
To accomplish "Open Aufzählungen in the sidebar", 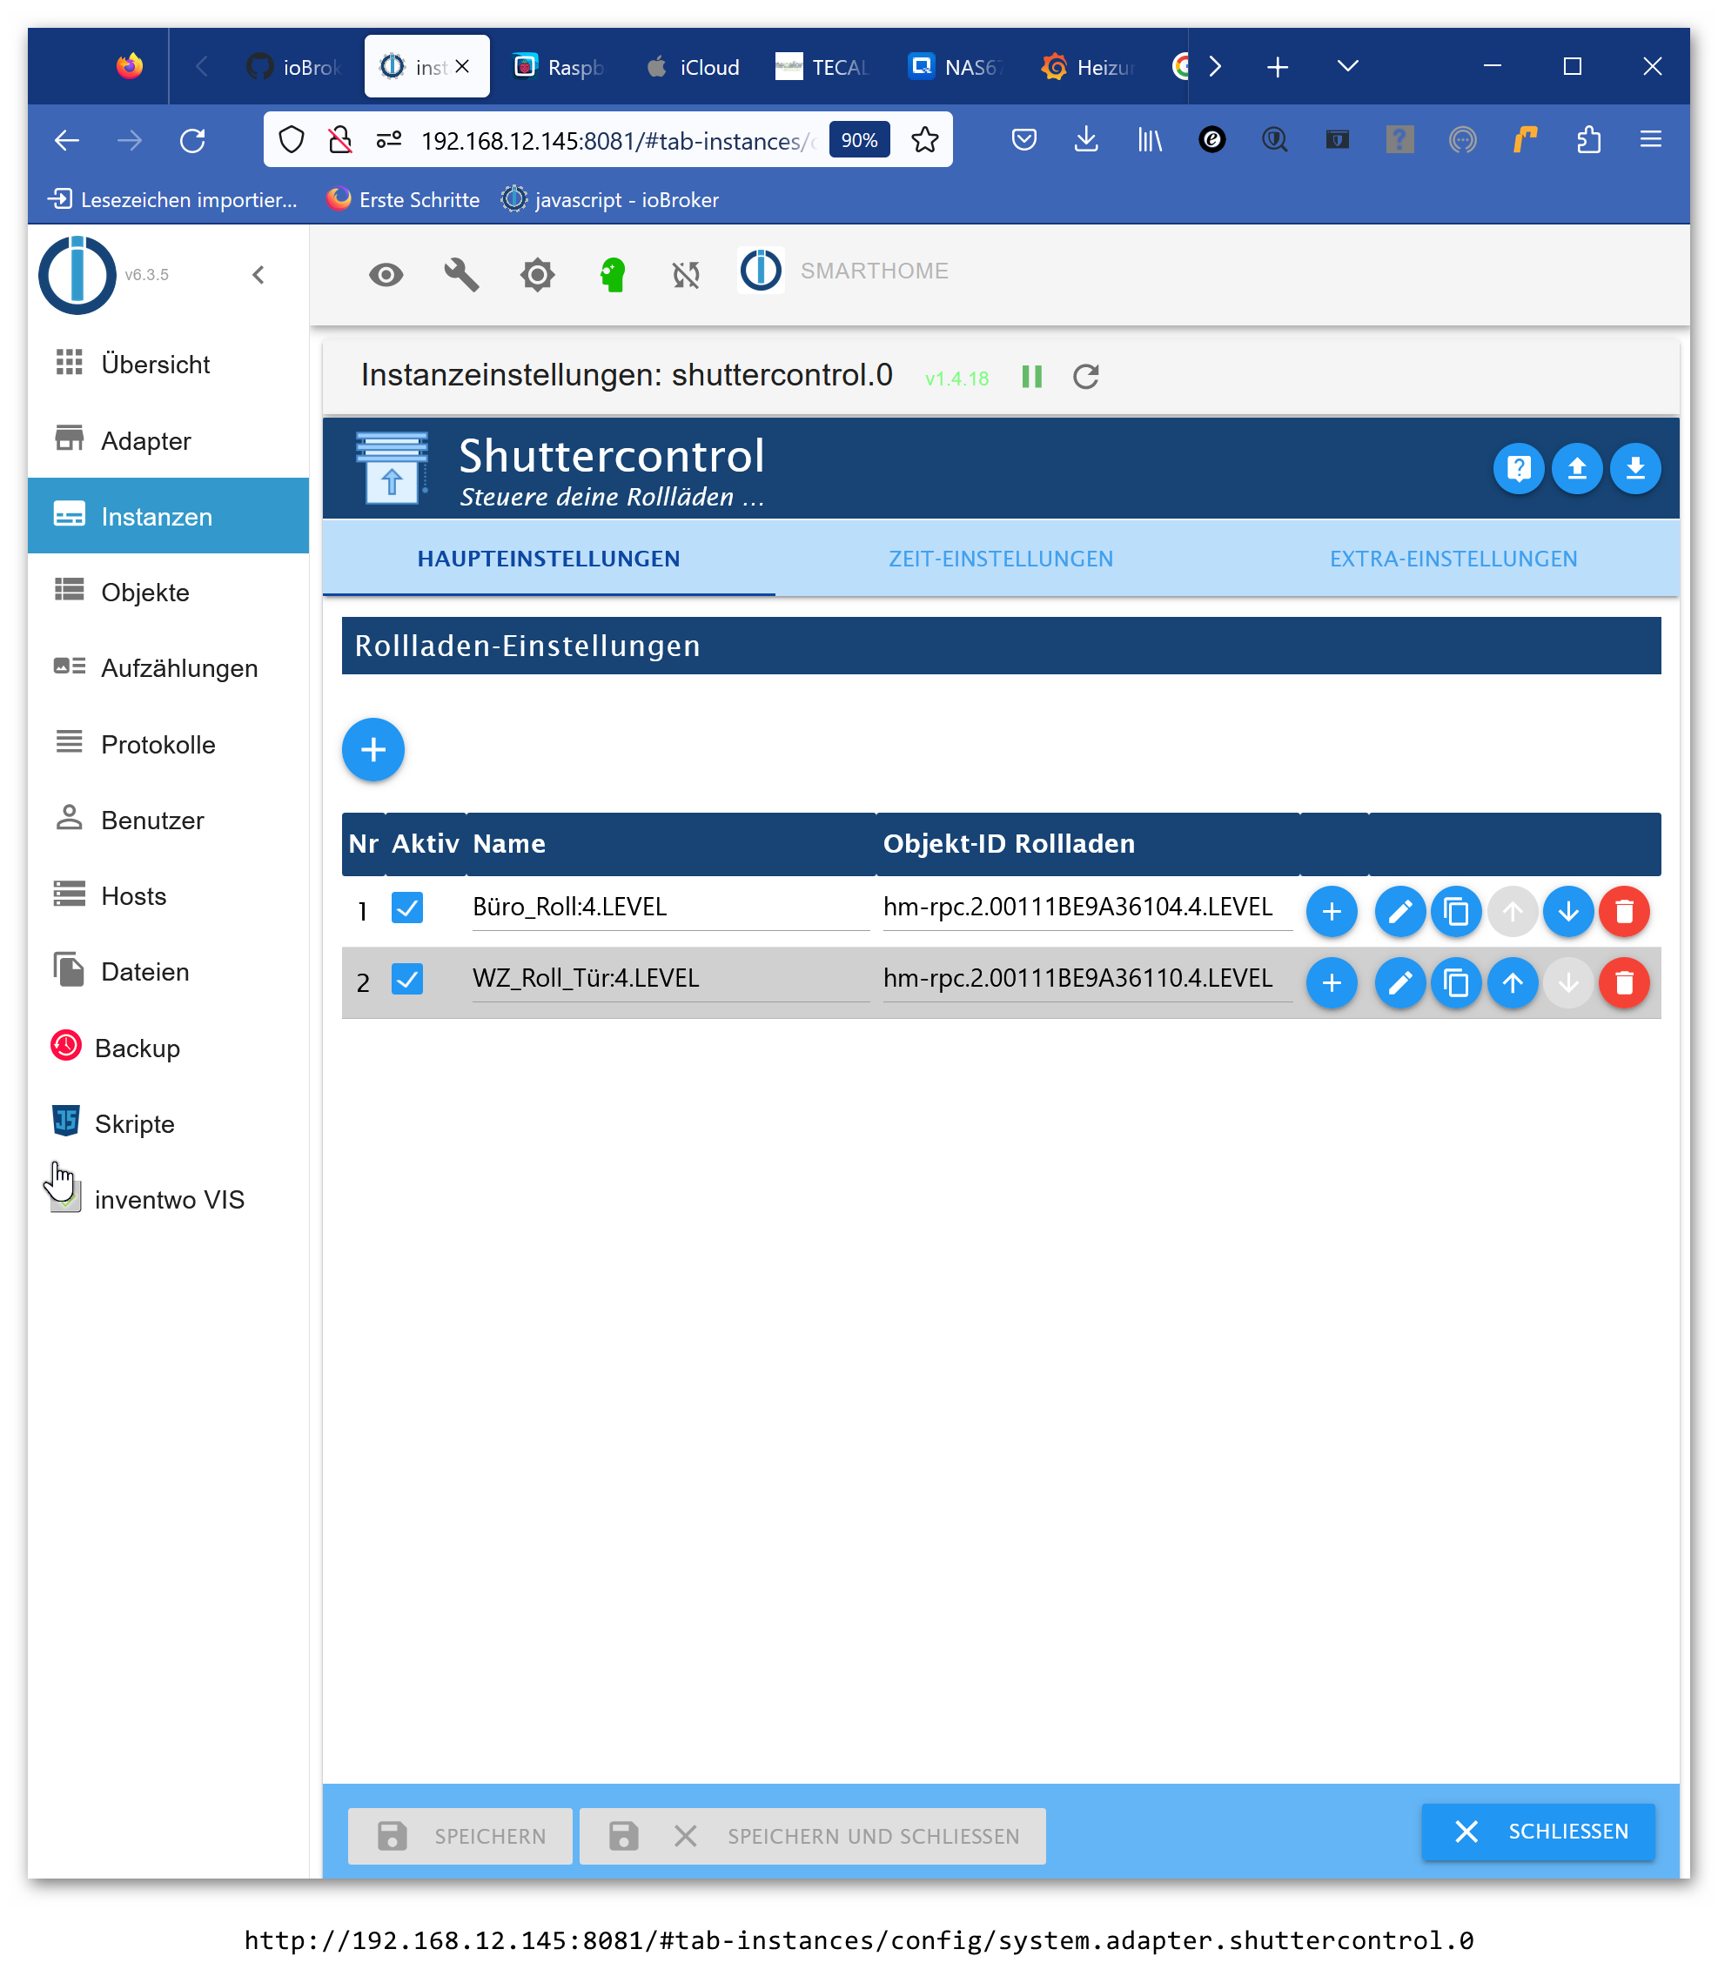I will point(169,668).
